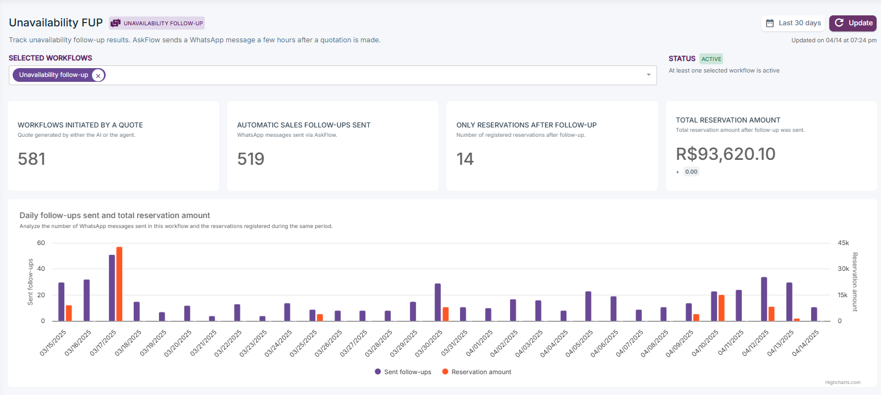
Task: Click inside the selected workflows input field
Action: pos(374,75)
